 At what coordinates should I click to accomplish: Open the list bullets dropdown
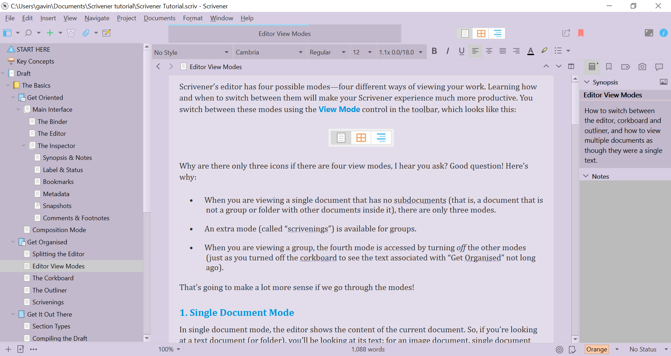(x=568, y=51)
